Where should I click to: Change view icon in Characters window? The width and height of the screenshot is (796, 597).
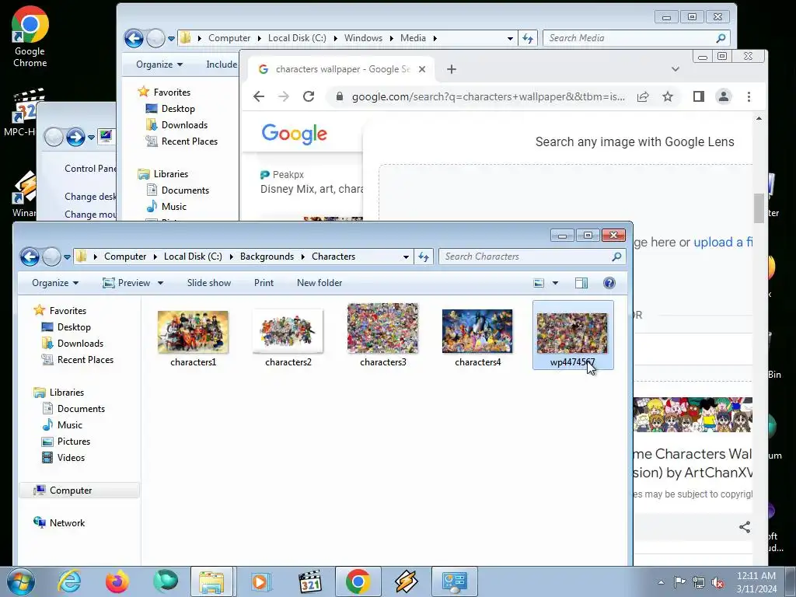click(x=539, y=283)
